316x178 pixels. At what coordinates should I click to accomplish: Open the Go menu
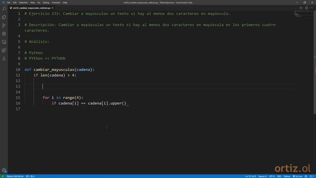point(39,2)
